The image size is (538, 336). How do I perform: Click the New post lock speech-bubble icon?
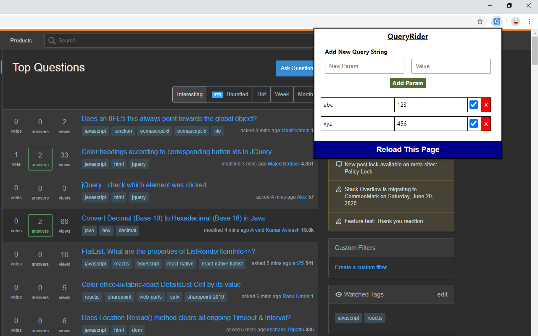click(339, 164)
